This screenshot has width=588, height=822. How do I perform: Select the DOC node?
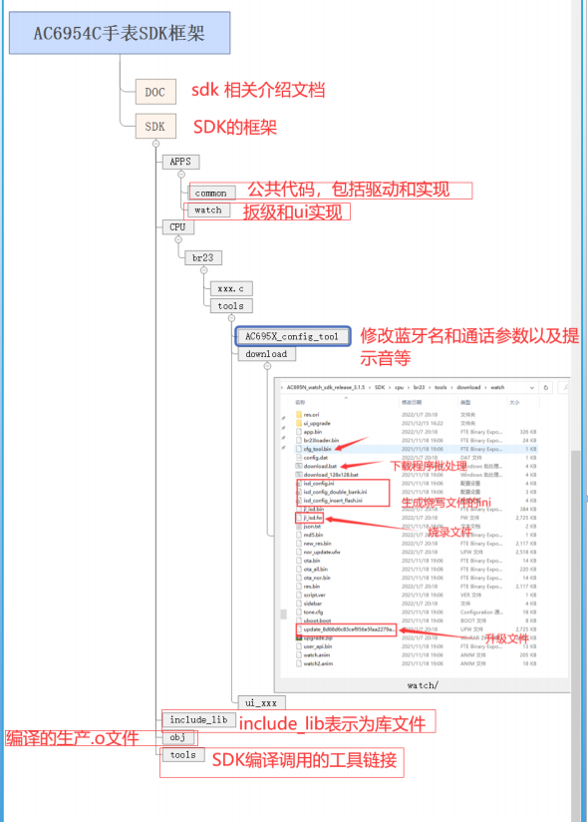[x=155, y=92]
